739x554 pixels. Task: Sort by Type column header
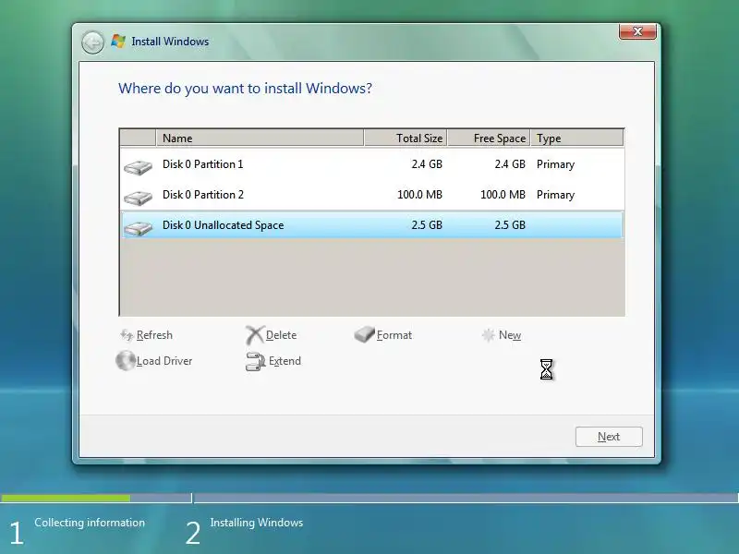point(576,138)
